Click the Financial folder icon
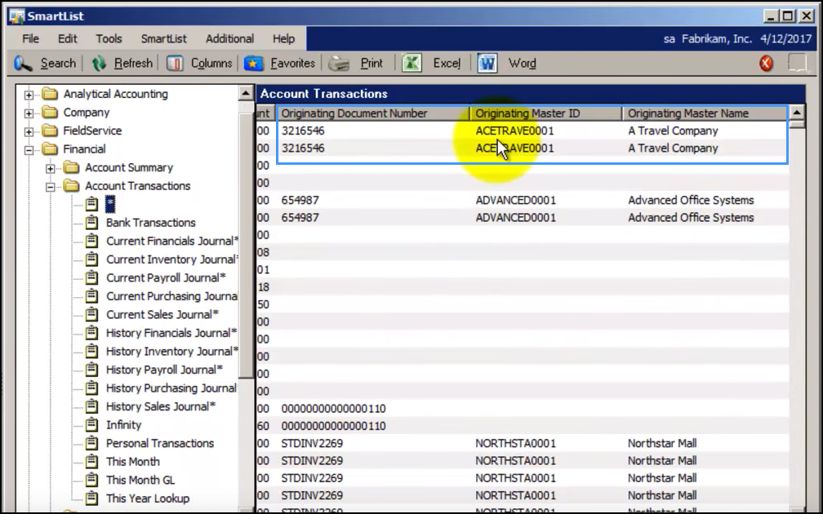Viewport: 823px width, 514px height. 51,149
